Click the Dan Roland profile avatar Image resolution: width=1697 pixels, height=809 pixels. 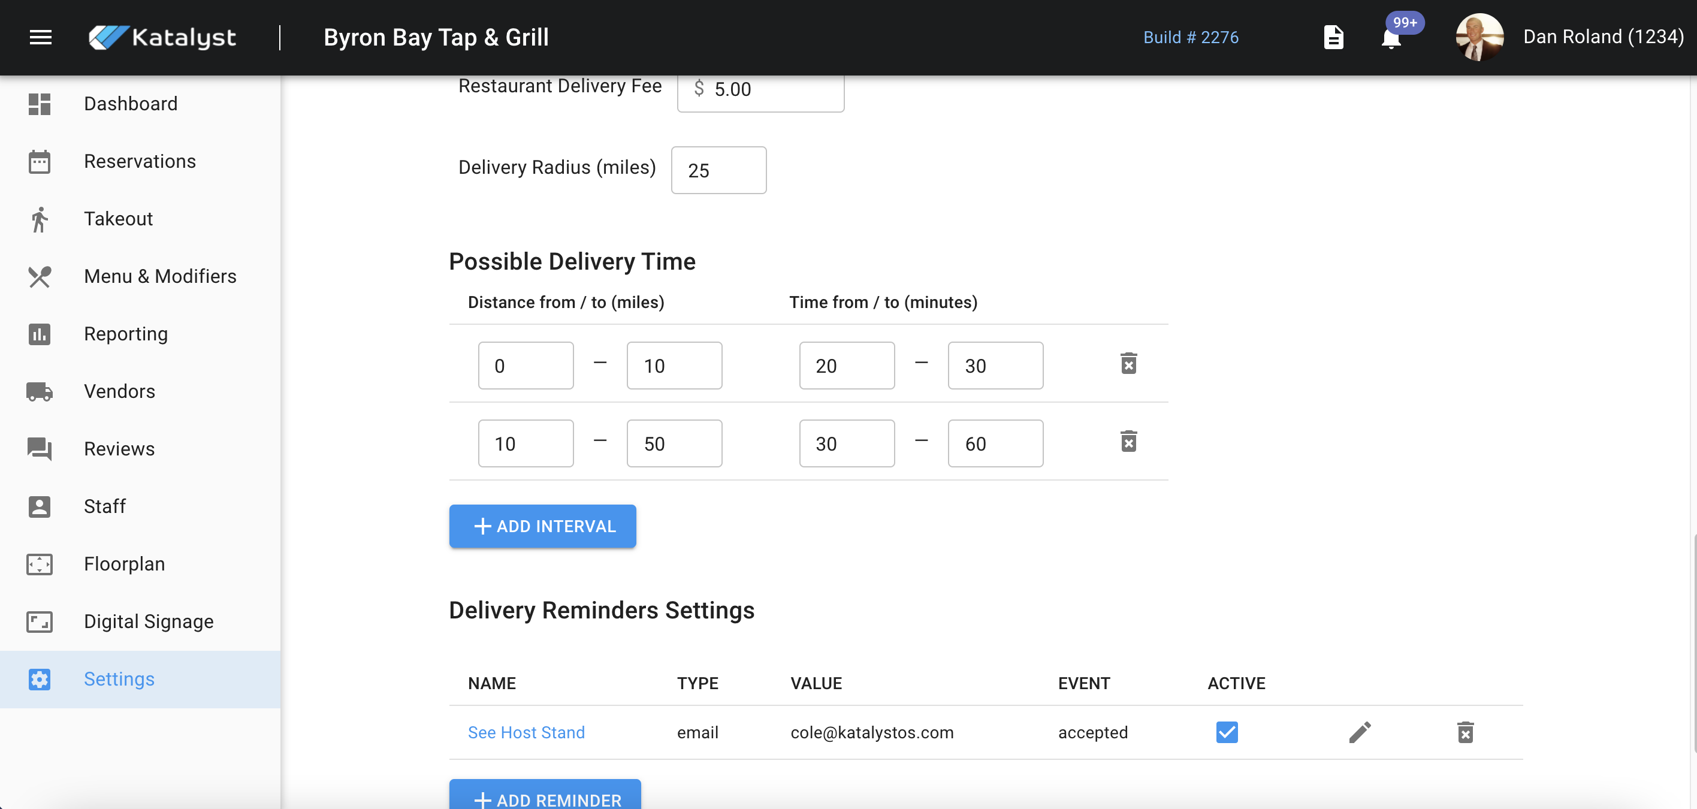coord(1479,38)
